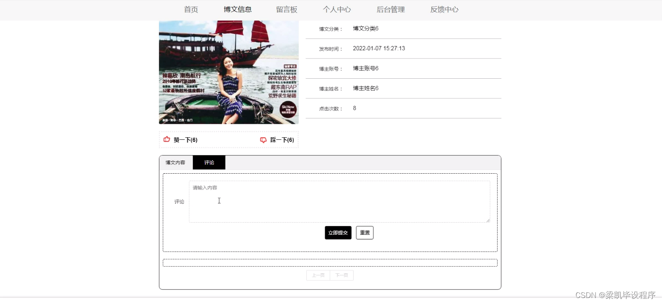Image resolution: width=662 pixels, height=303 pixels.
Task: Open the 后台管理 admin menu item
Action: (391, 9)
